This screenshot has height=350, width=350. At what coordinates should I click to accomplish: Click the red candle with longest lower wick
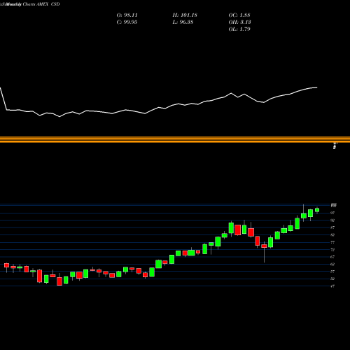[264, 246]
